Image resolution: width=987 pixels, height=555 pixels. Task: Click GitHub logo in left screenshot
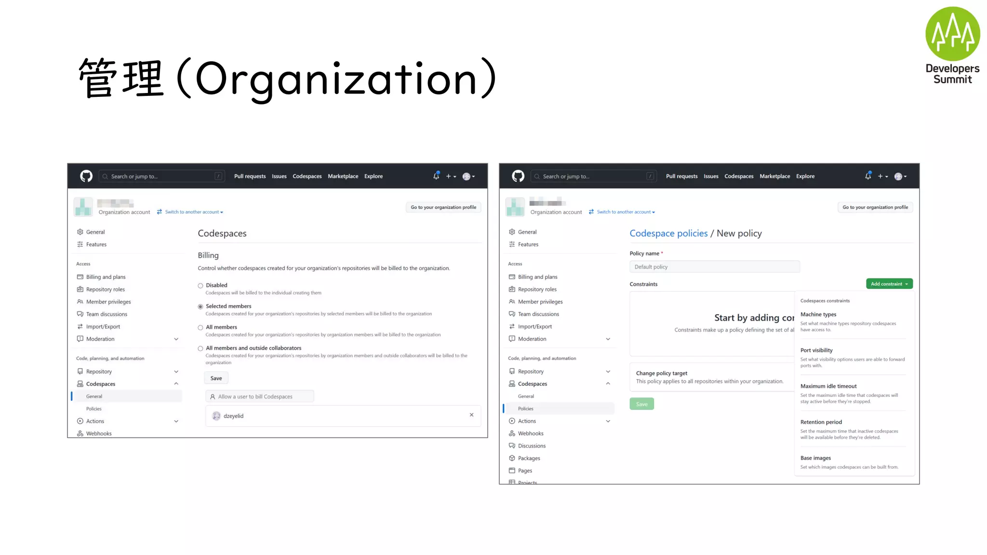click(86, 176)
